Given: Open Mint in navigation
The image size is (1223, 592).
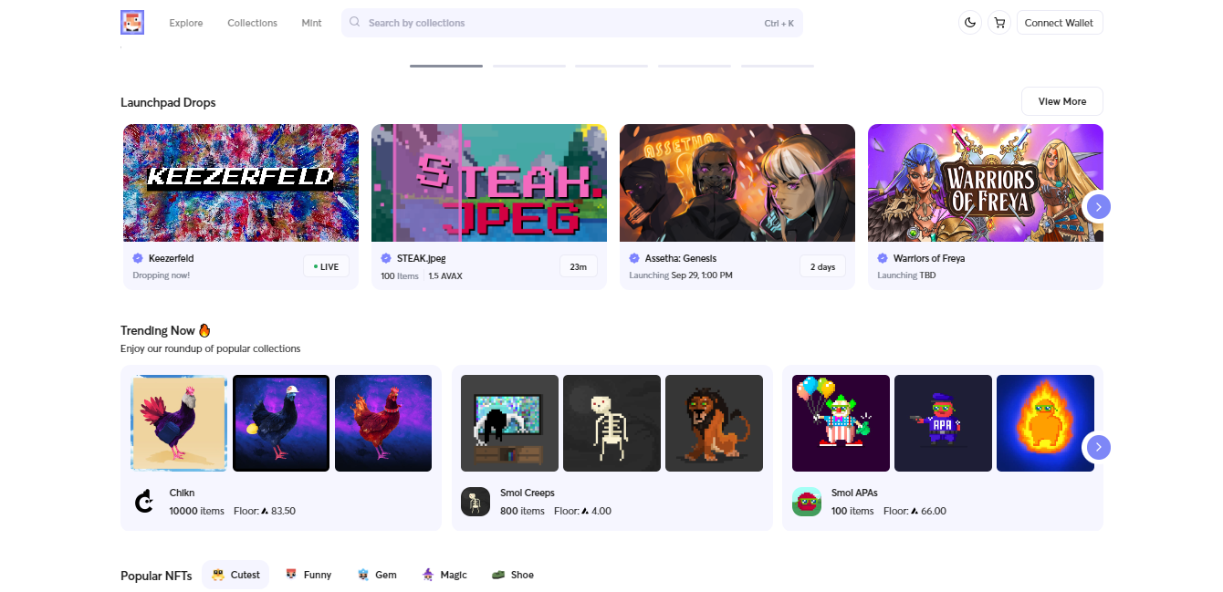Looking at the screenshot, I should [x=311, y=23].
